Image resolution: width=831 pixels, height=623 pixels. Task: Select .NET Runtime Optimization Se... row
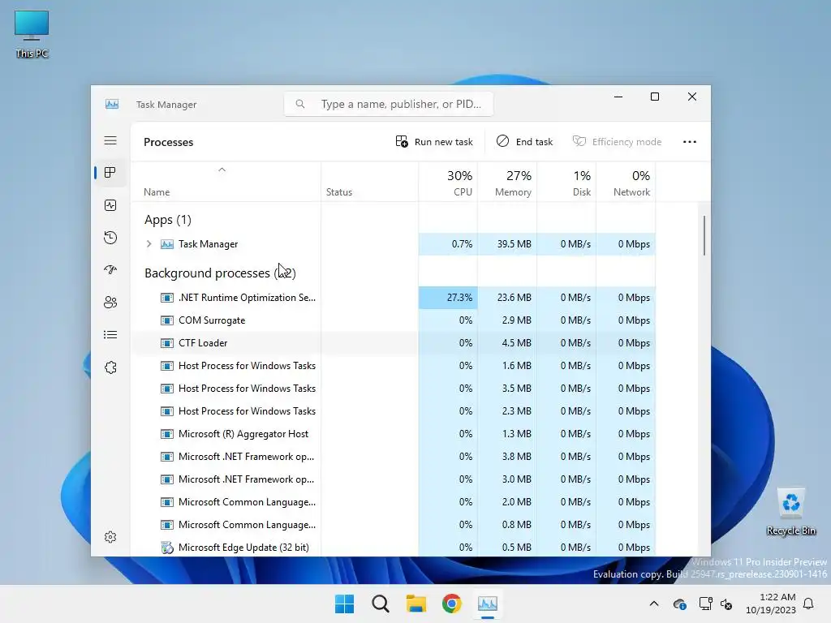[393, 298]
